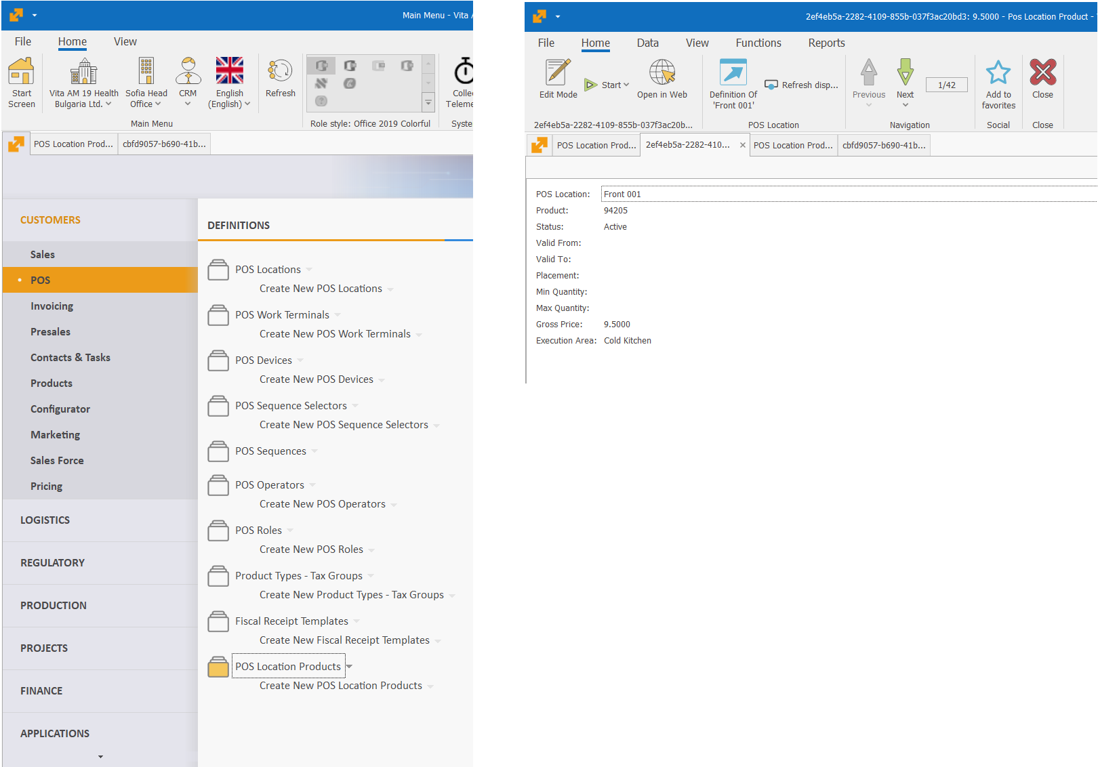Screen dimensions: 1098x767
Task: Click the POS Location field showing Front 001
Action: (849, 194)
